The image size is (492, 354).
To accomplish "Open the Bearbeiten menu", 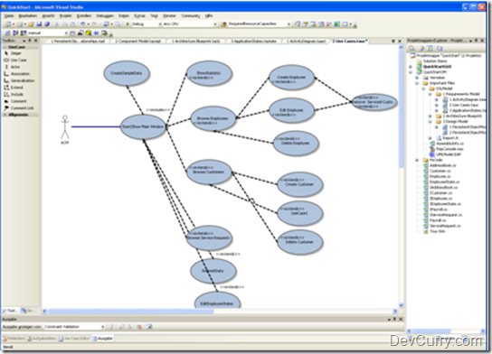I will (28, 15).
